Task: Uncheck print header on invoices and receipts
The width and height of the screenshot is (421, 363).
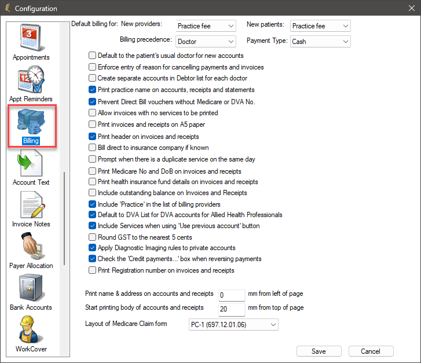Action: coord(92,136)
